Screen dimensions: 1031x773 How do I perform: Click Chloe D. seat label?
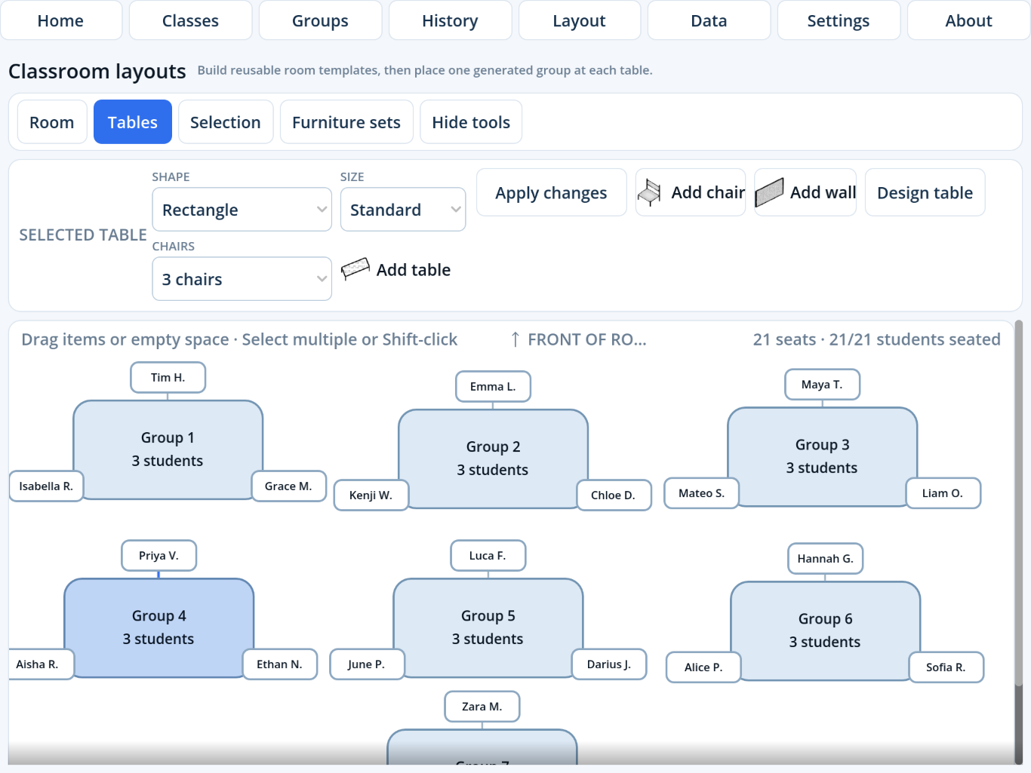click(x=614, y=495)
